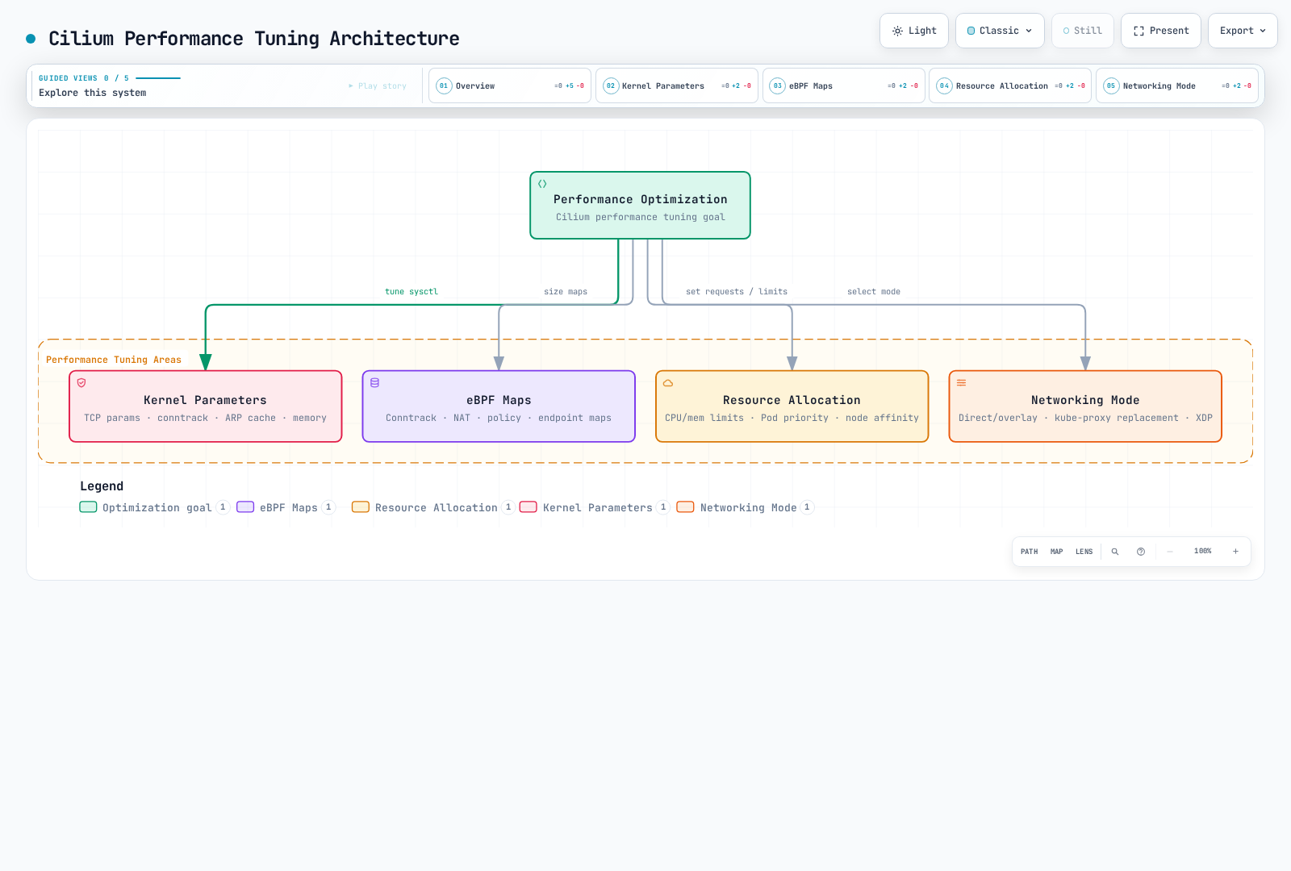Image resolution: width=1291 pixels, height=871 pixels.
Task: Toggle the Light theme button
Action: [x=914, y=31]
